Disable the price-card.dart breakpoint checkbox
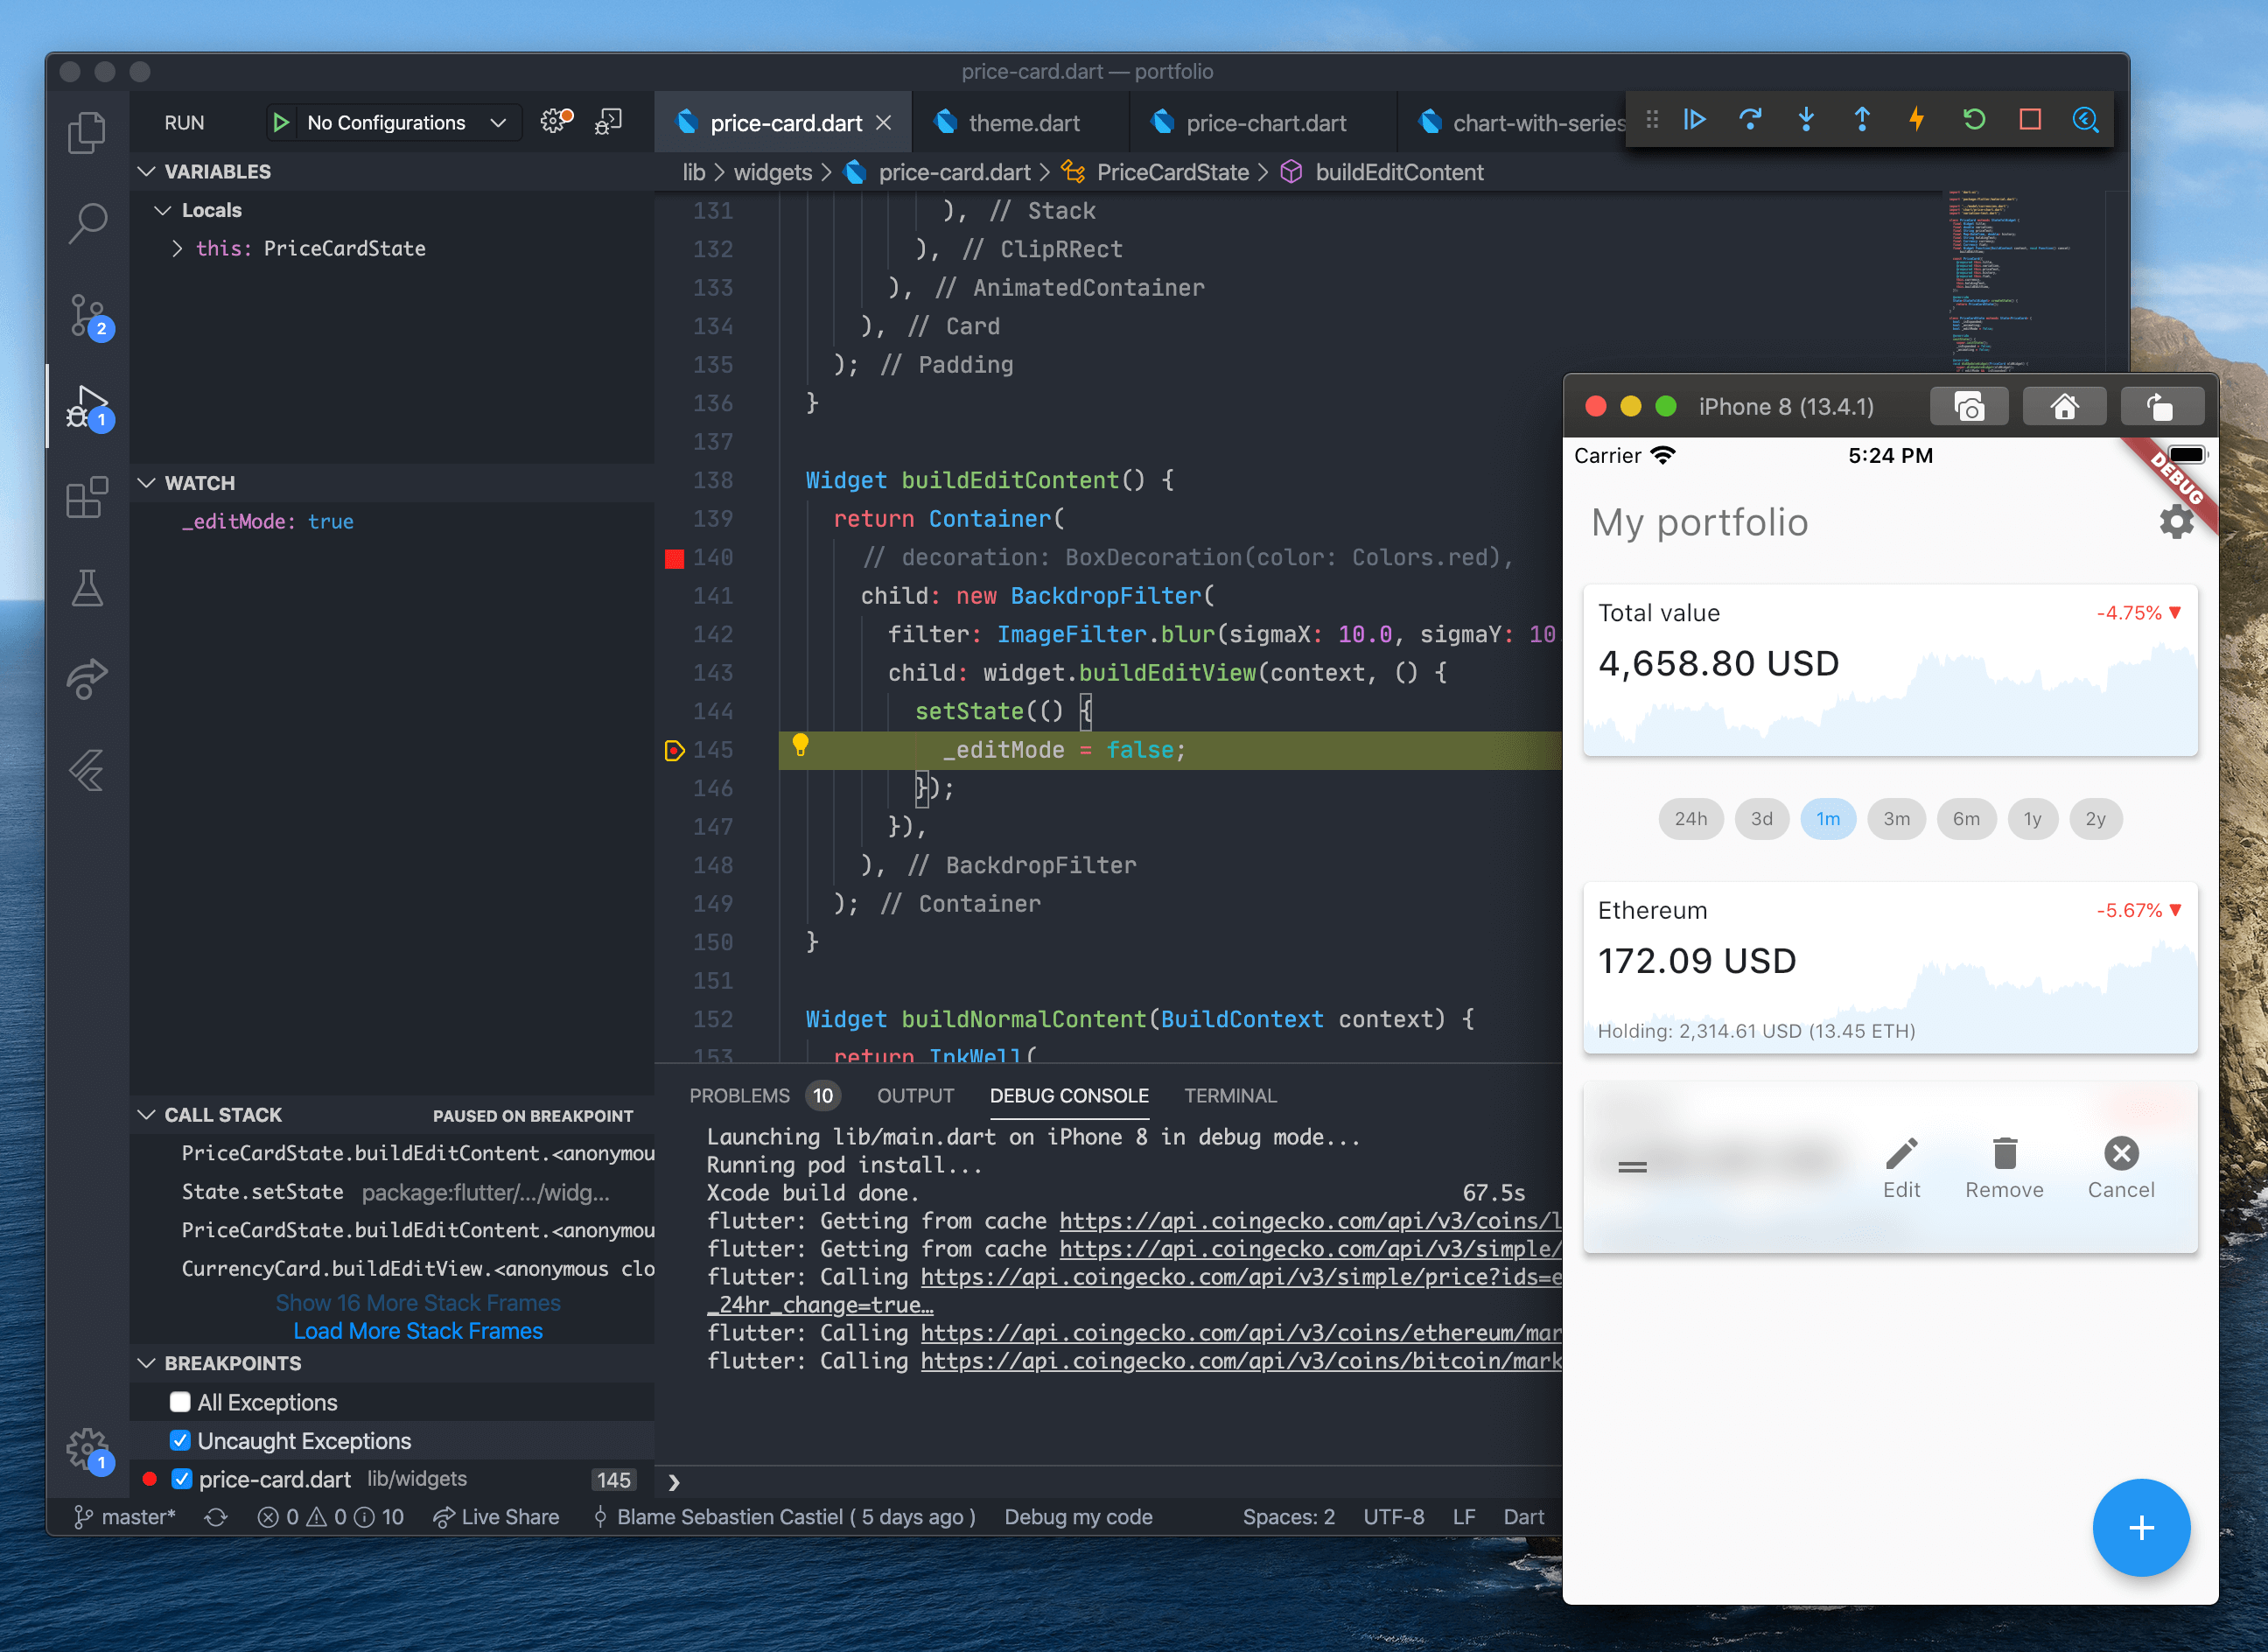The height and width of the screenshot is (1652, 2268). pyautogui.click(x=181, y=1478)
